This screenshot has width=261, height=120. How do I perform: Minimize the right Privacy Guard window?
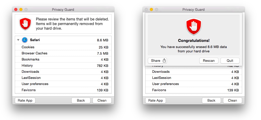click(x=151, y=10)
